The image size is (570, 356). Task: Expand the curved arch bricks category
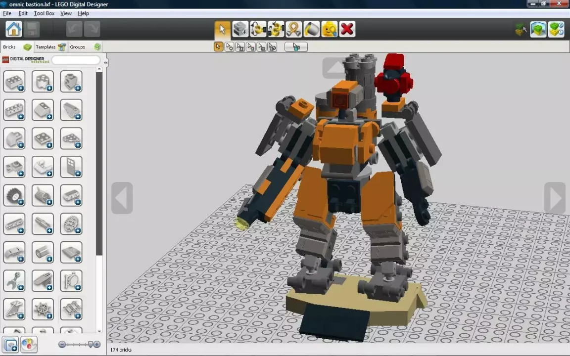(14, 138)
